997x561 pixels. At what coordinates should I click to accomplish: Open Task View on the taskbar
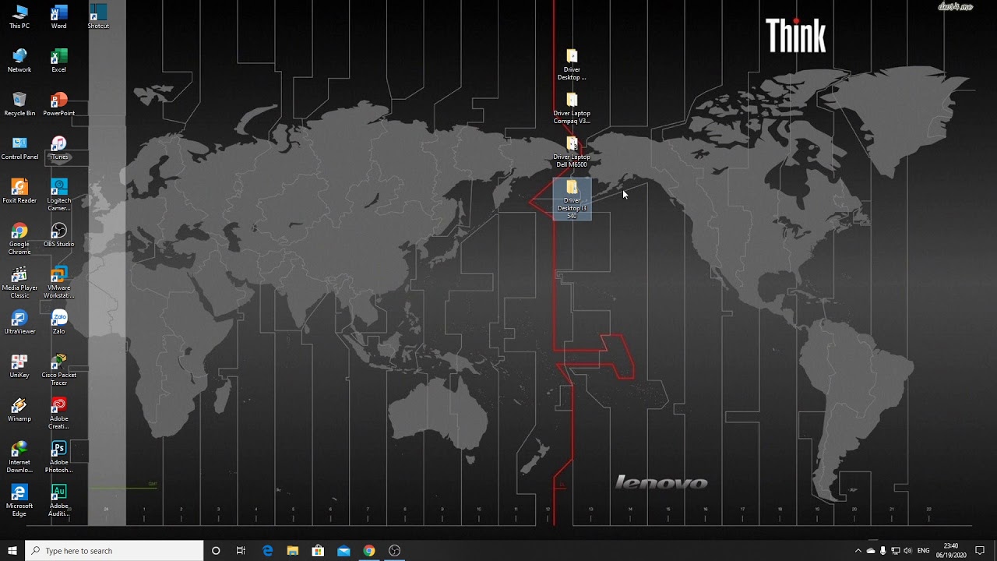click(241, 551)
